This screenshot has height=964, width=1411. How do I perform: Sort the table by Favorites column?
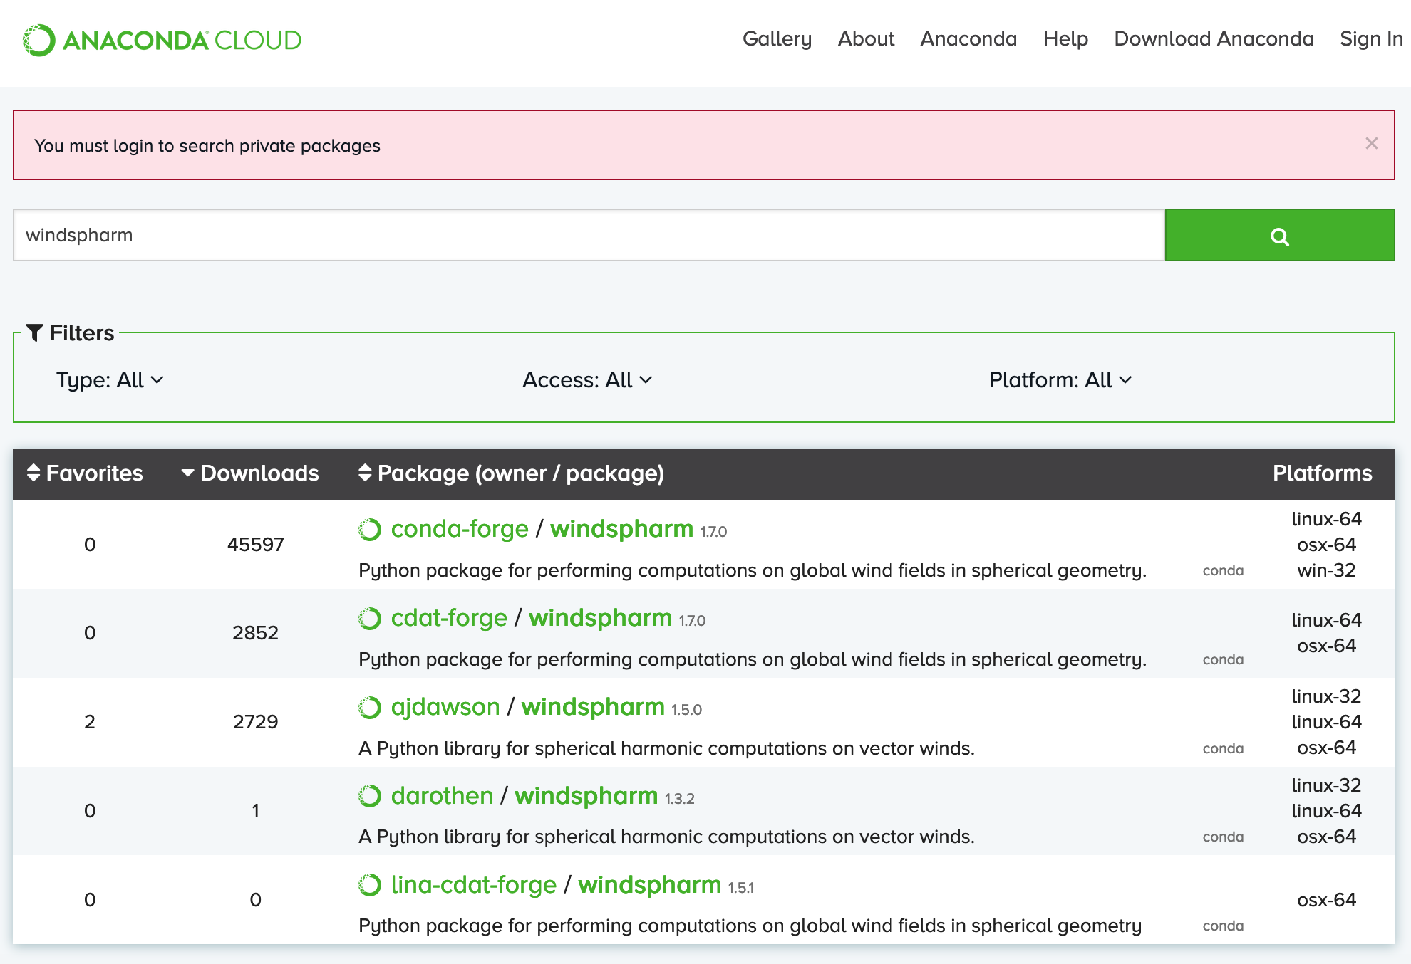[x=85, y=473]
